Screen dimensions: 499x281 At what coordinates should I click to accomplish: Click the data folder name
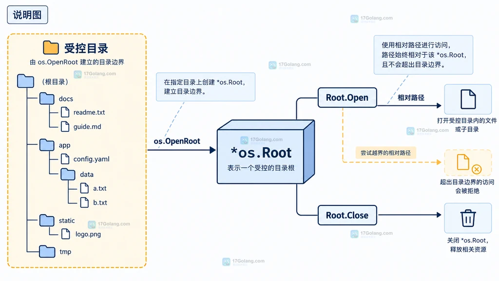[87, 175]
